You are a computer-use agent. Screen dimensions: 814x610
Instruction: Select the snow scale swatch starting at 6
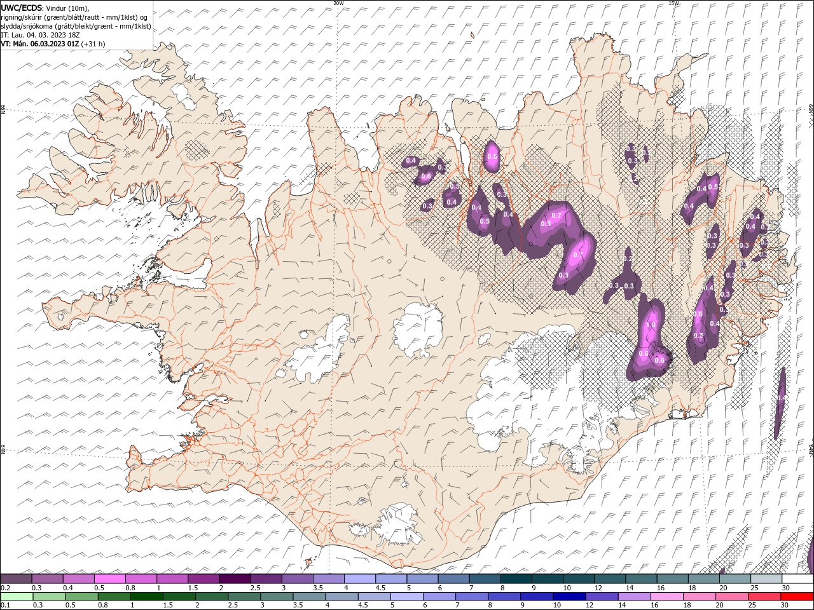(453, 579)
